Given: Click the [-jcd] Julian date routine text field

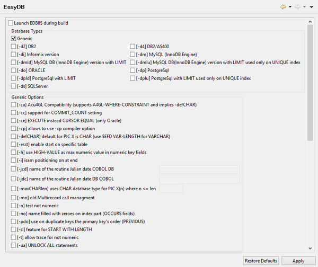Looking at the screenshot, I should pyautogui.click(x=199, y=169).
